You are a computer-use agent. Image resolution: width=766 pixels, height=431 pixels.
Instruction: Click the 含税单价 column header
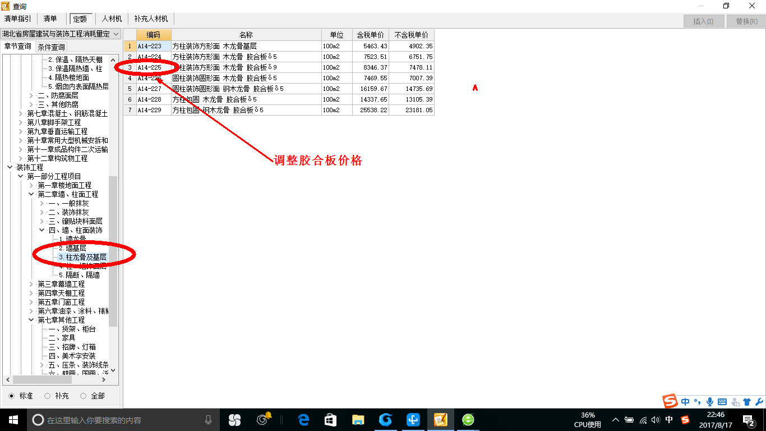pos(370,35)
